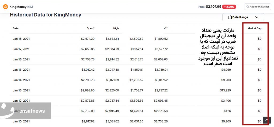Screen dimensions: 274x127
Task: Click the Jan 15, 2021 row date
Action: click(21, 70)
